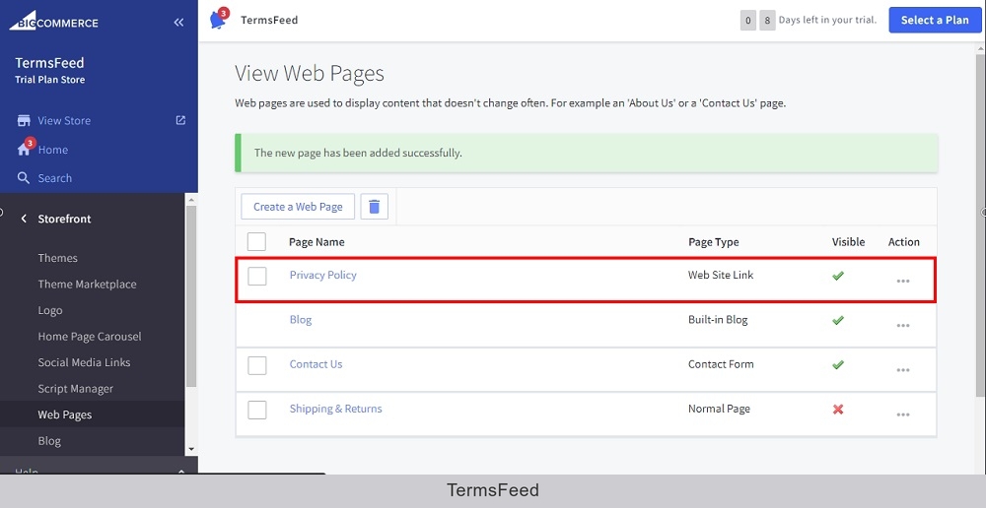
Task: Click View Store sidebar link
Action: coord(64,120)
